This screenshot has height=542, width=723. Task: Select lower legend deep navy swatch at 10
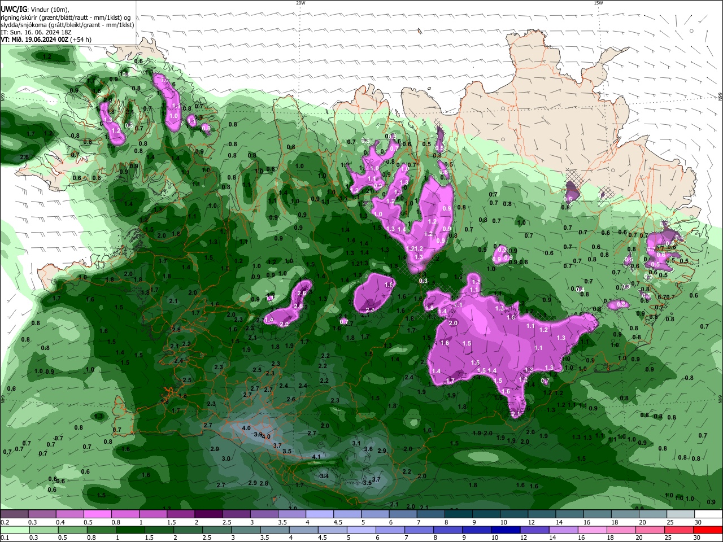point(507,530)
